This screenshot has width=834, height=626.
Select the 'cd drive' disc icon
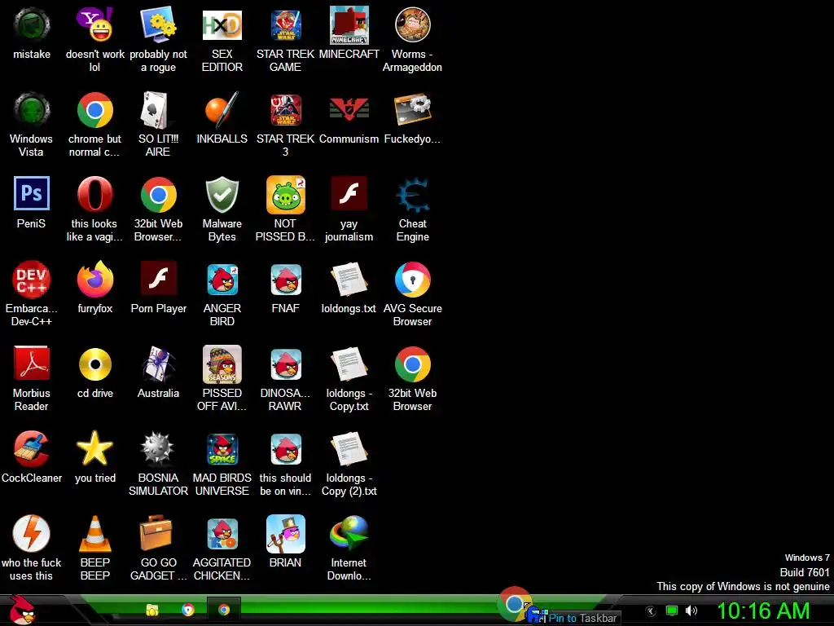click(x=94, y=364)
